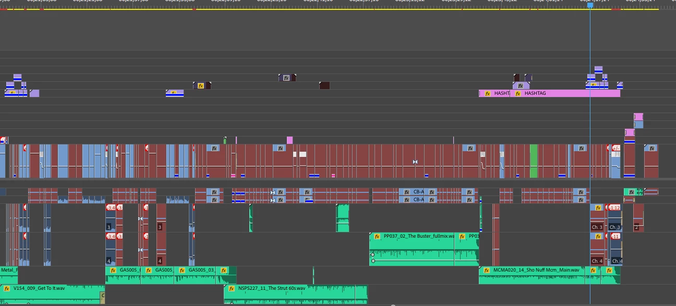Click transition bowtie icon on main video track
The image size is (676, 306).
pos(415,162)
